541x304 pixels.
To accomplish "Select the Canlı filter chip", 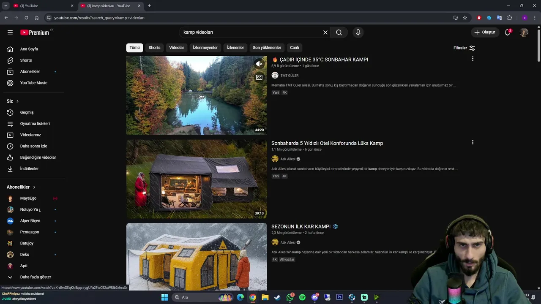I will (x=295, y=48).
